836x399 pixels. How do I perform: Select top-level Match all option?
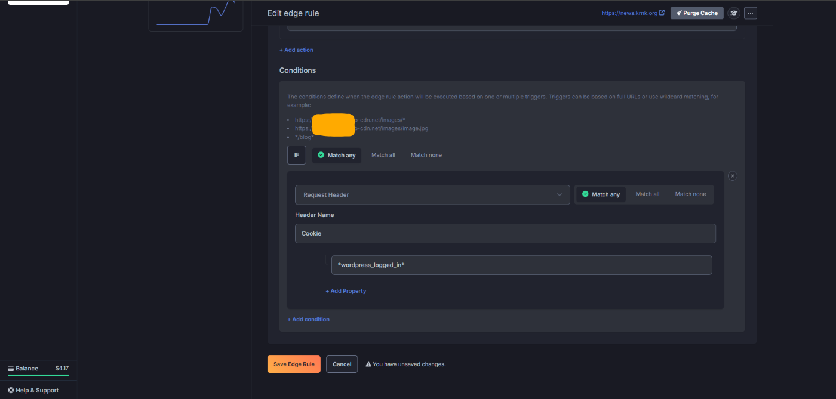[383, 155]
